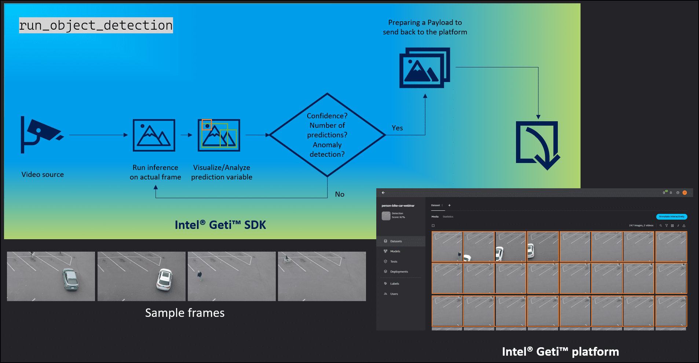Screen dimensions: 699x363
Task: Click the Users people icon in sidebar
Action: (x=385, y=294)
